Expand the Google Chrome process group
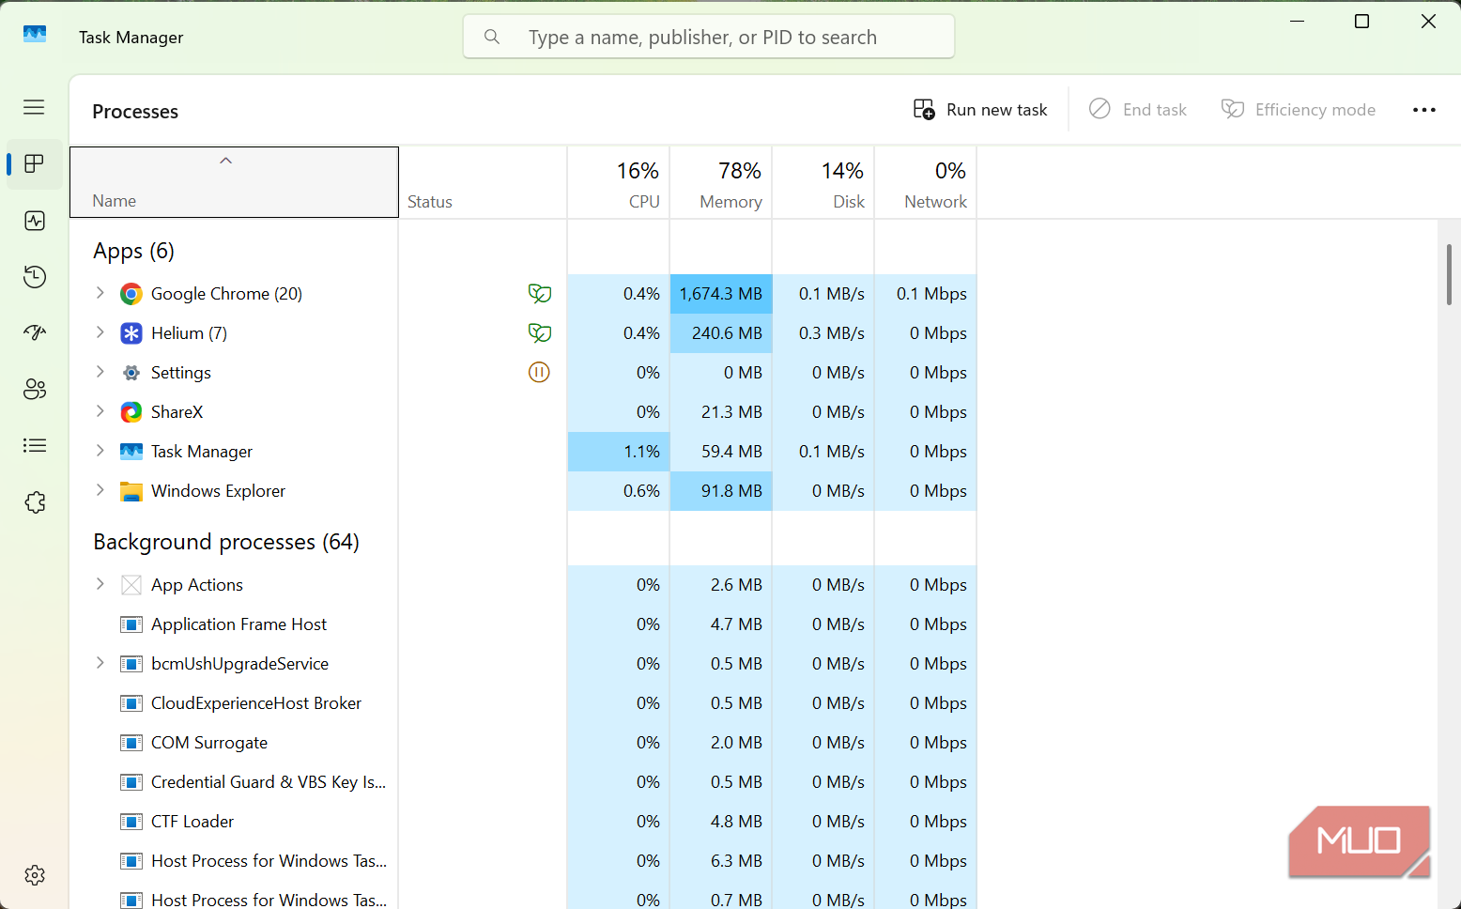The width and height of the screenshot is (1461, 909). pyautogui.click(x=100, y=293)
